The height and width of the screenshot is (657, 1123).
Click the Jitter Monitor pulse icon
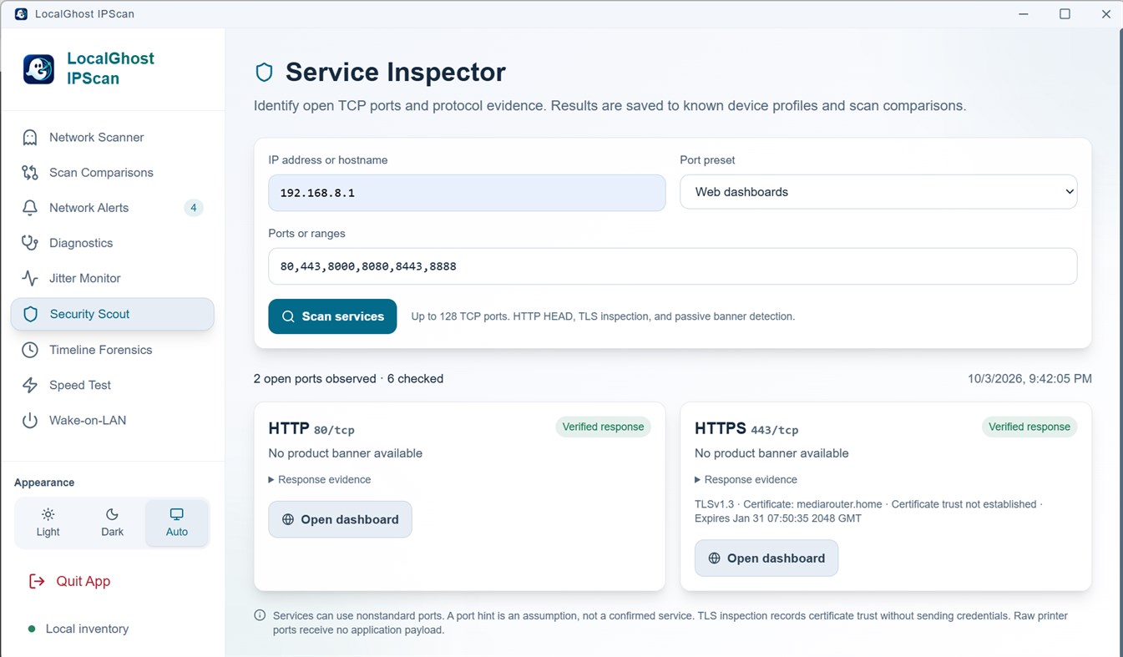click(30, 278)
